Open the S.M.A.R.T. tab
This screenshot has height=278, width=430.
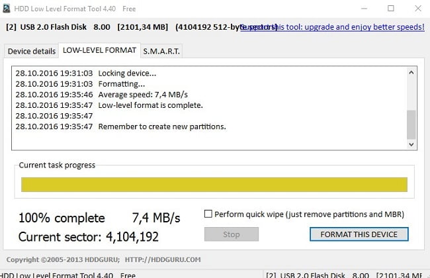161,51
